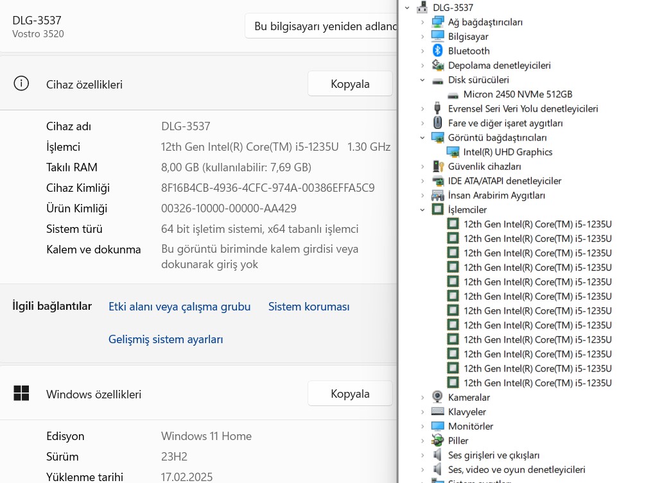The width and height of the screenshot is (653, 483).
Task: Click the first i5-1235U processor chip icon
Action: [453, 224]
